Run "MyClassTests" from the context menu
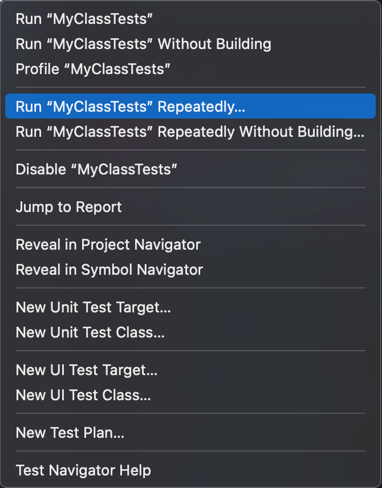The height and width of the screenshot is (488, 382). (x=84, y=19)
